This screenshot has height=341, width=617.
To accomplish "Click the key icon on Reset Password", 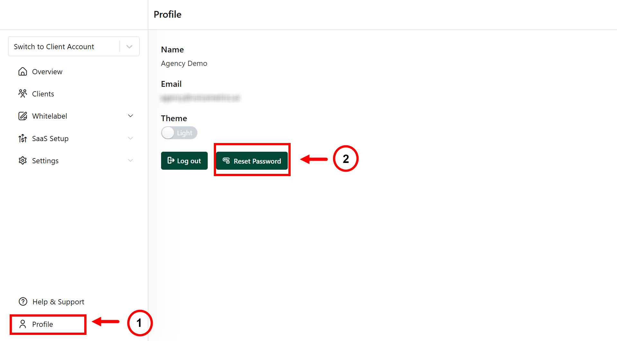I will coord(226,161).
